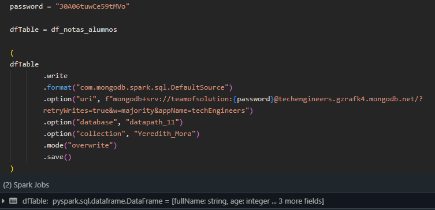Click the {password} placeholder in URI
The image size is (435, 210).
pos(253,99)
